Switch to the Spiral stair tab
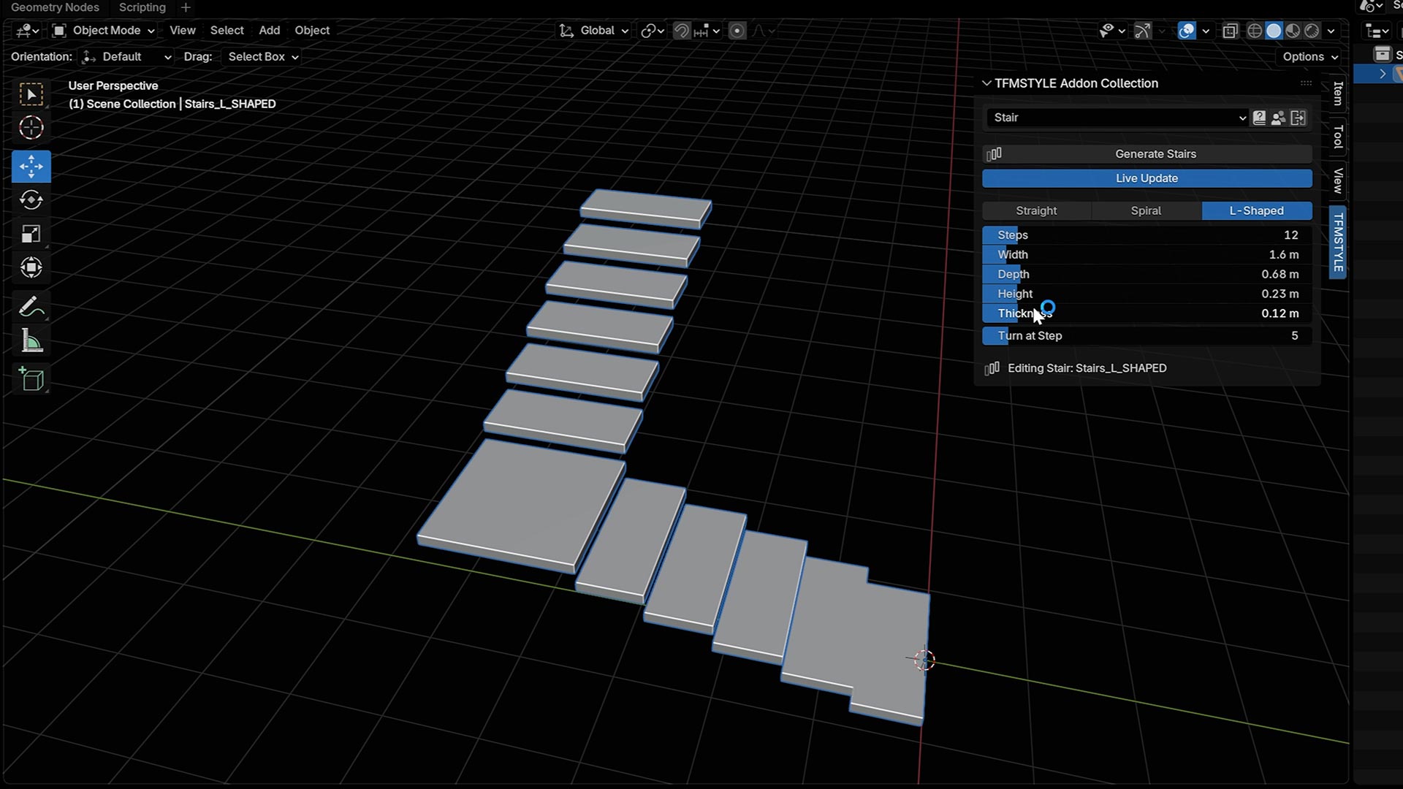 pyautogui.click(x=1146, y=210)
